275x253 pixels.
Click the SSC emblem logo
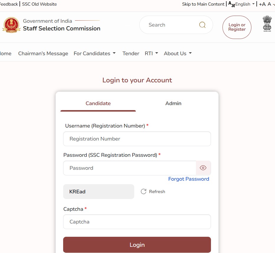coord(11,25)
